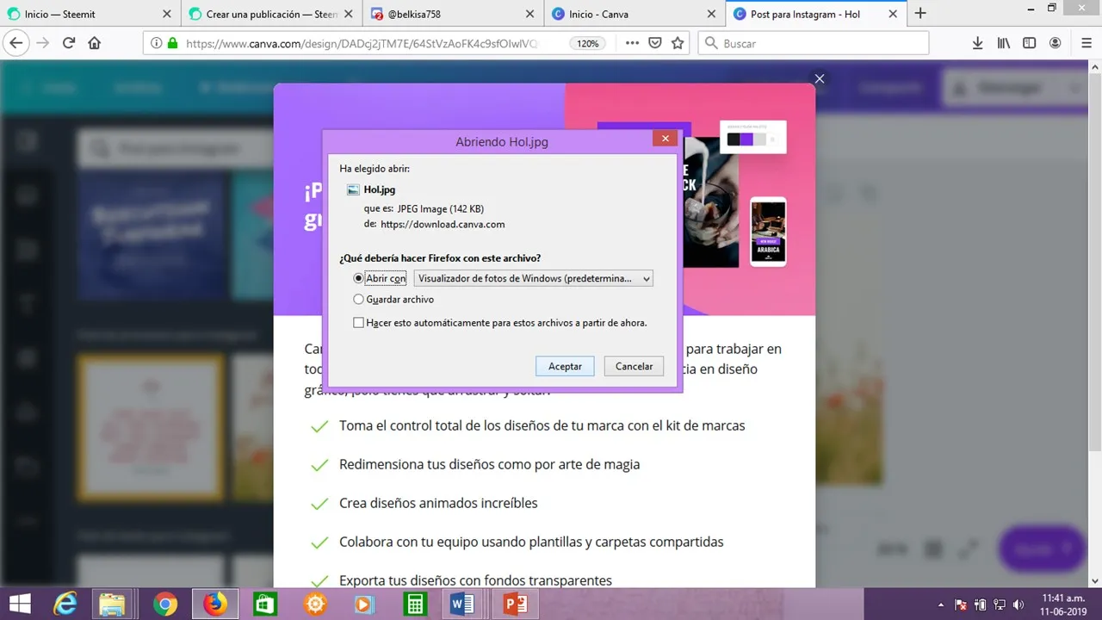1102x620 pixels.
Task: Click the Firefox reload page icon
Action: click(x=69, y=43)
